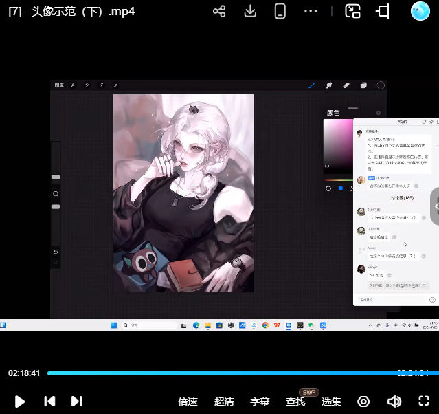
Task: Share the video via share icon
Action: pos(219,12)
